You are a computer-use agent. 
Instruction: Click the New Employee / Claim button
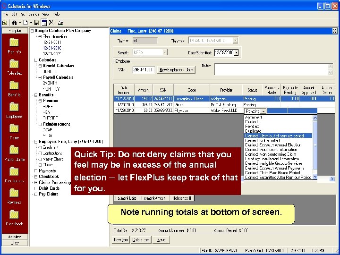pyautogui.click(x=176, y=70)
